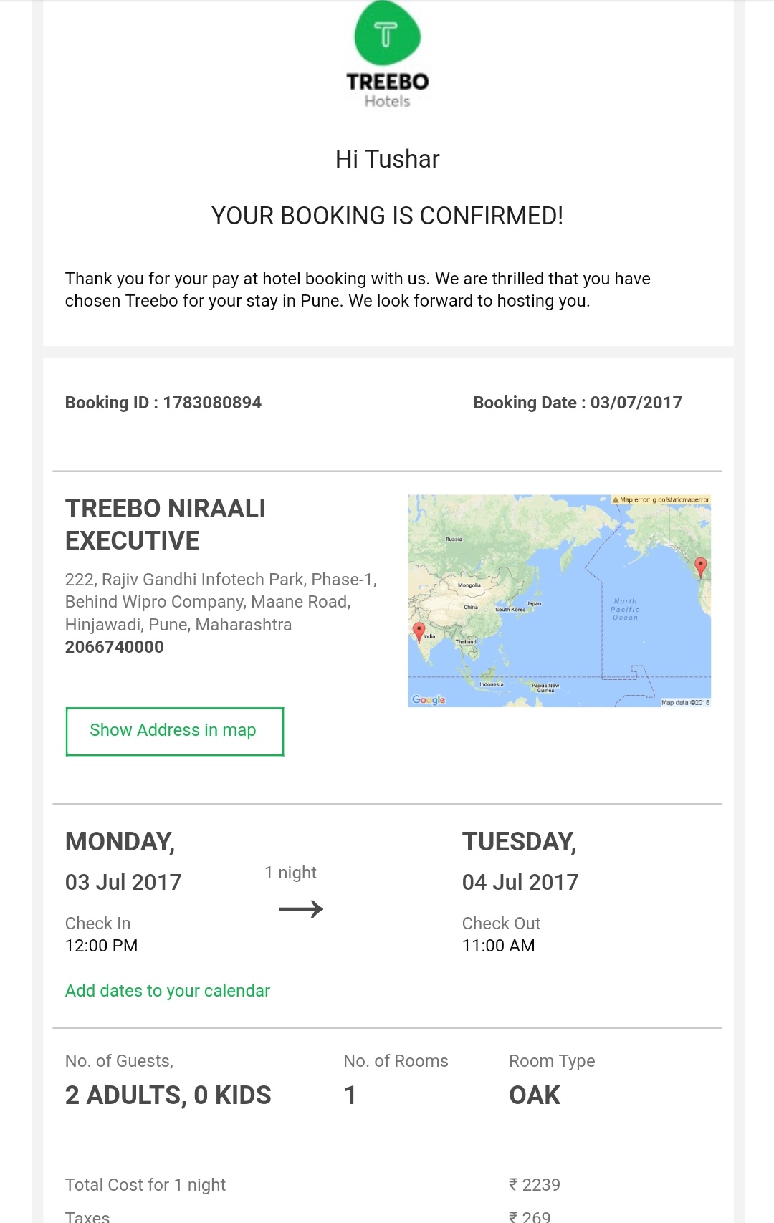Click the Treebo Hotels wordmark
This screenshot has height=1223, width=774.
[387, 90]
